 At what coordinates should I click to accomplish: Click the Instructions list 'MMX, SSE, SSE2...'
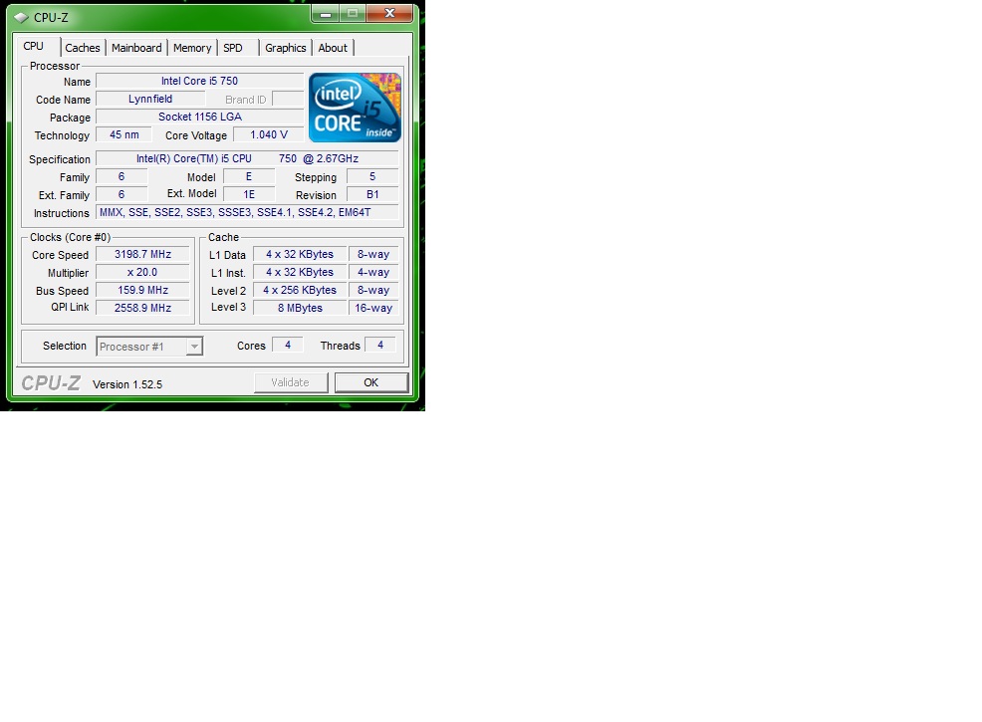(x=247, y=212)
